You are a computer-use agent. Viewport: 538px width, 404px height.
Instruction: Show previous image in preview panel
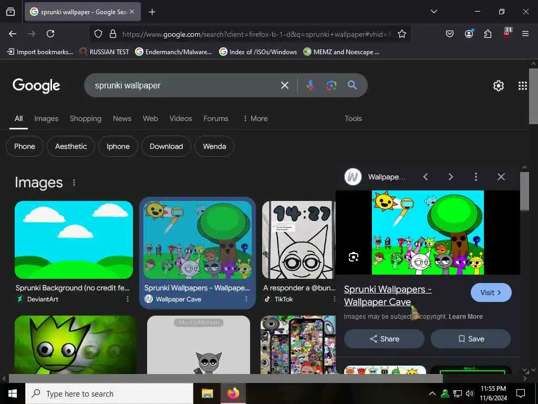(426, 177)
